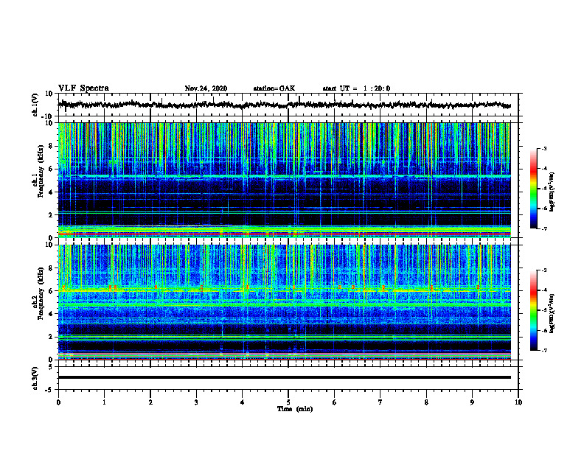Click time axis tick label "9"

point(472,402)
